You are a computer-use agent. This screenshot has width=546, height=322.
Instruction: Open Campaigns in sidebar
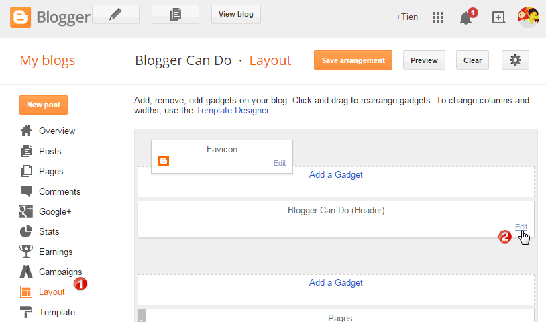[x=60, y=272]
